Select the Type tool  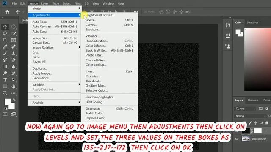5,80
